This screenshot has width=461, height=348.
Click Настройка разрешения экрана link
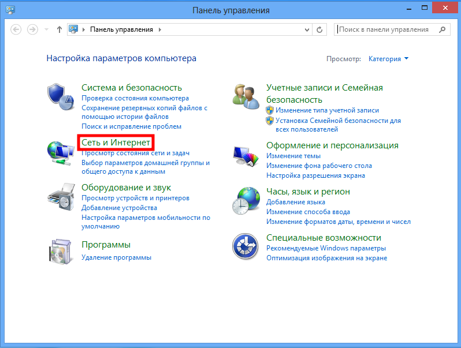tap(315, 175)
